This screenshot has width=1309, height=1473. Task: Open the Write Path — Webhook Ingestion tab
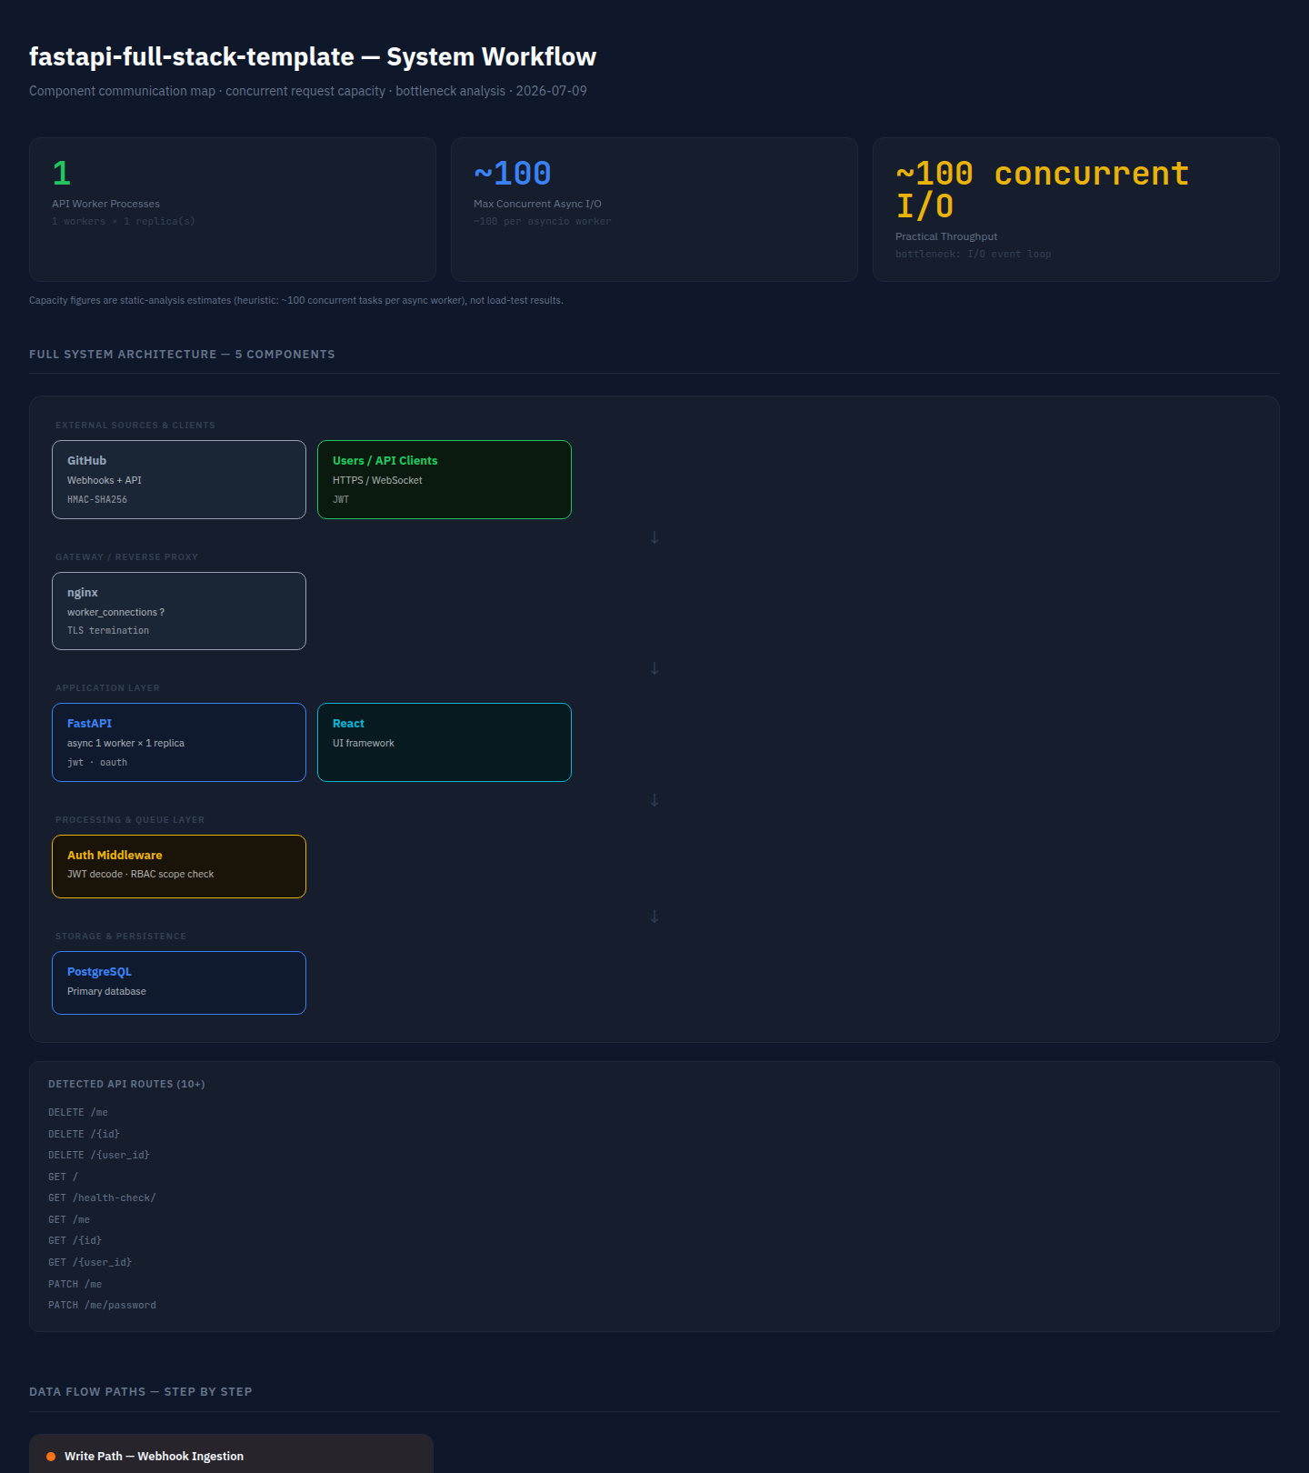231,1455
